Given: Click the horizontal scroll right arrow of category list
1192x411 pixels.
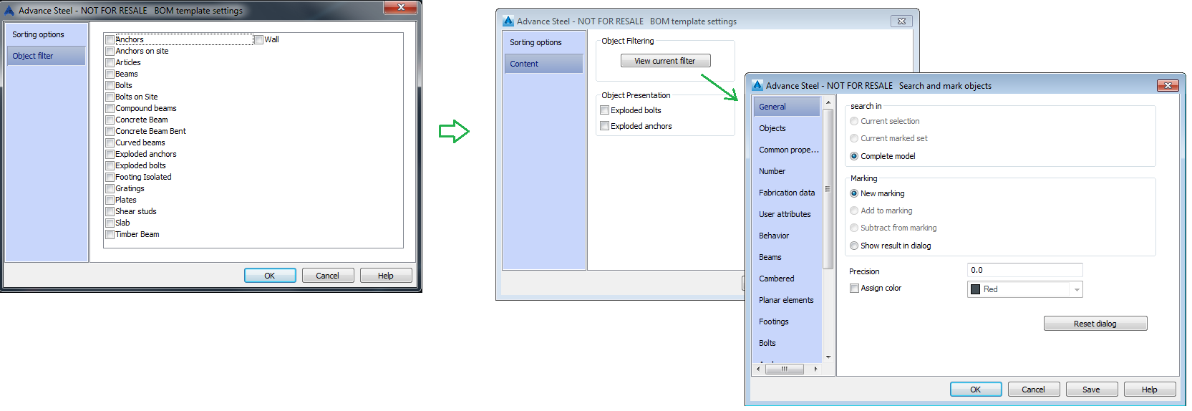Looking at the screenshot, I should point(815,369).
